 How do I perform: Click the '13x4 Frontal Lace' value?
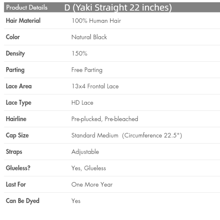click(95, 87)
